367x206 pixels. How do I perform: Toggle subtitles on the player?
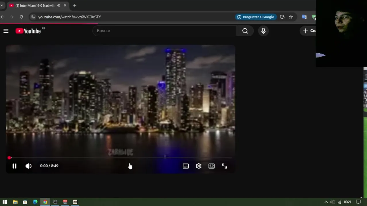[186, 166]
